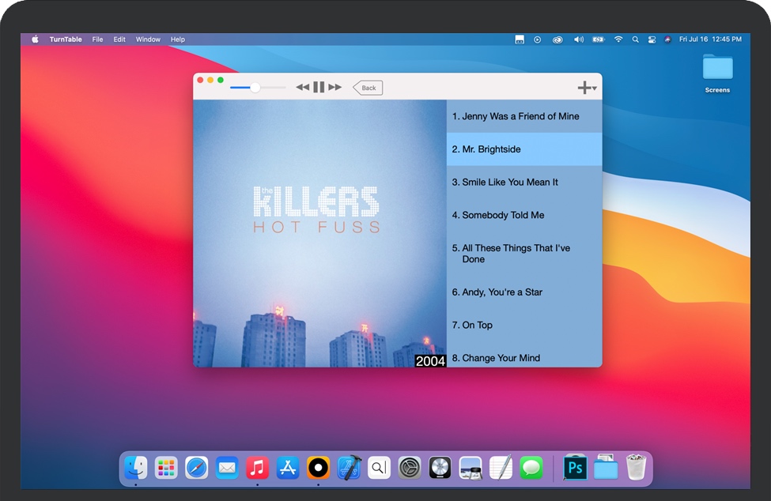Open Photoshop from the dock
This screenshot has height=501, width=771.
[x=575, y=468]
